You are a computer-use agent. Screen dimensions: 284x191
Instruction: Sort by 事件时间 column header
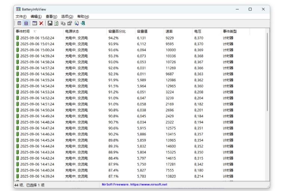pos(39,31)
